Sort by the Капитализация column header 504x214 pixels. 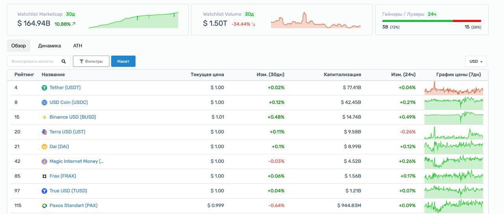tap(342, 75)
